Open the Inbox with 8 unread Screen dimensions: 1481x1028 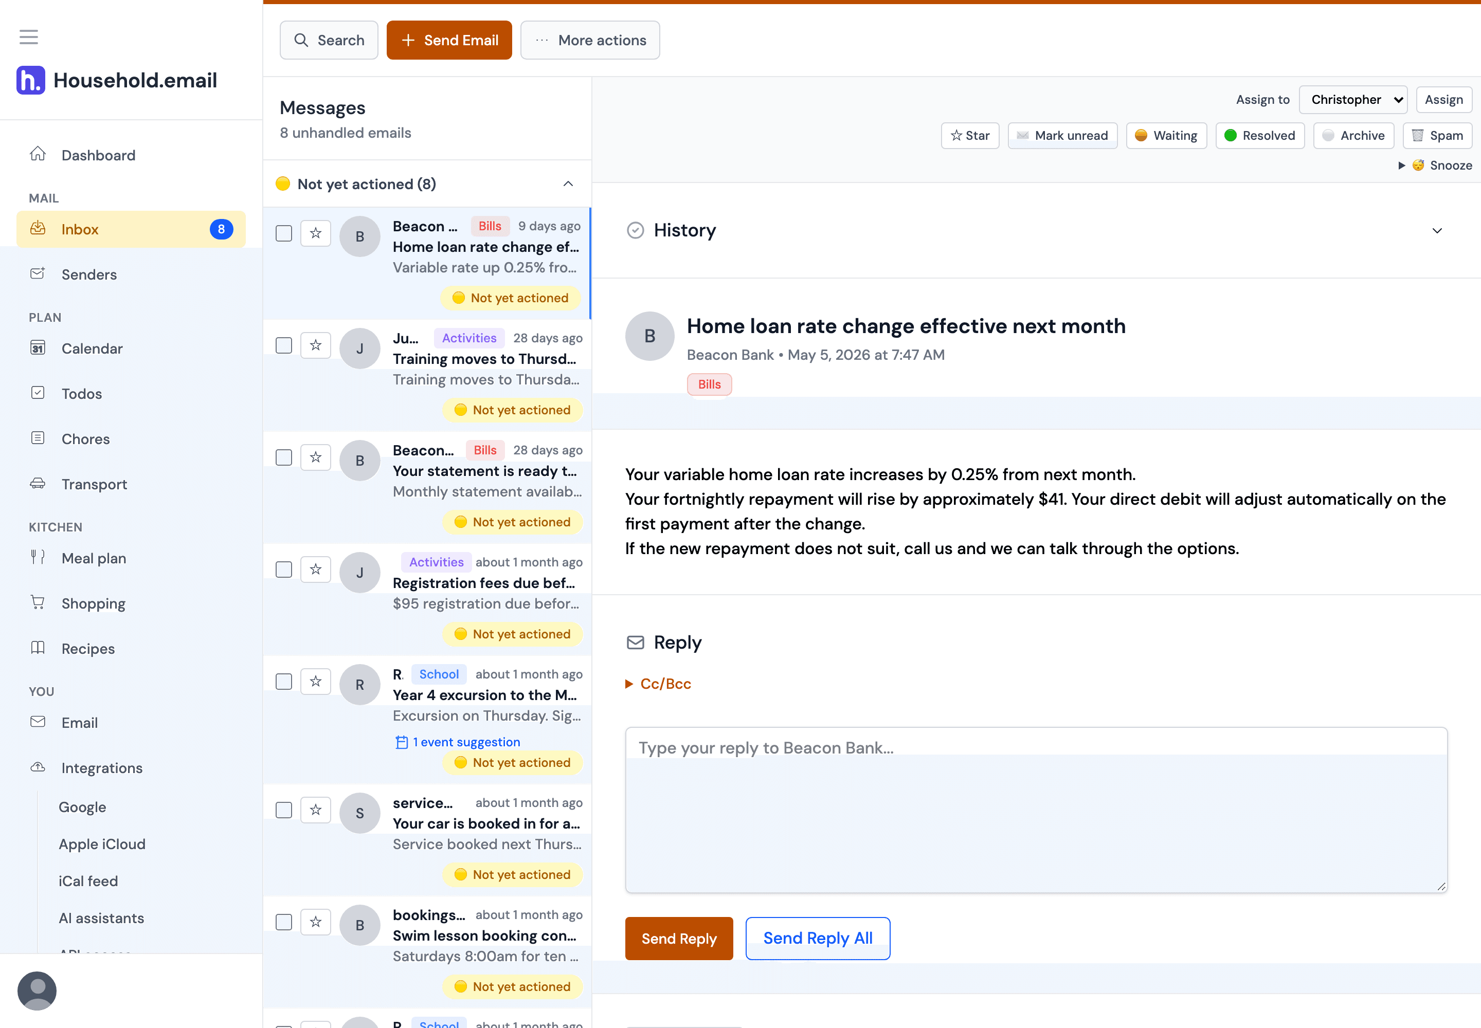click(x=131, y=229)
